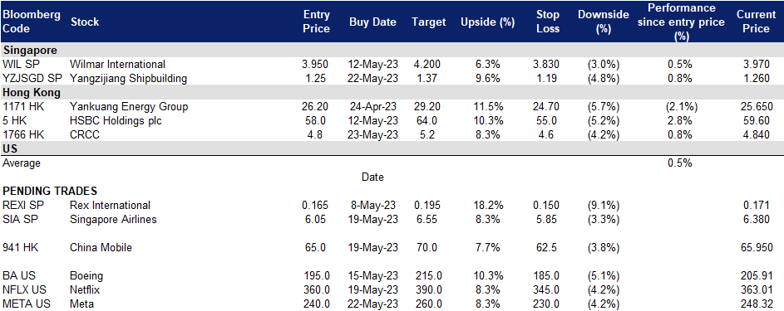This screenshot has width=784, height=311.
Task: Select Yankuang Energy Group buy date 24-Apr-23
Action: click(x=372, y=107)
